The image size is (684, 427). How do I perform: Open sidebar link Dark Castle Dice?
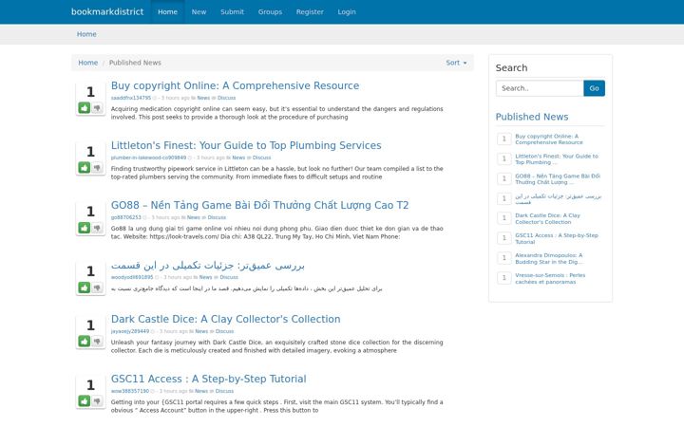[x=547, y=219]
